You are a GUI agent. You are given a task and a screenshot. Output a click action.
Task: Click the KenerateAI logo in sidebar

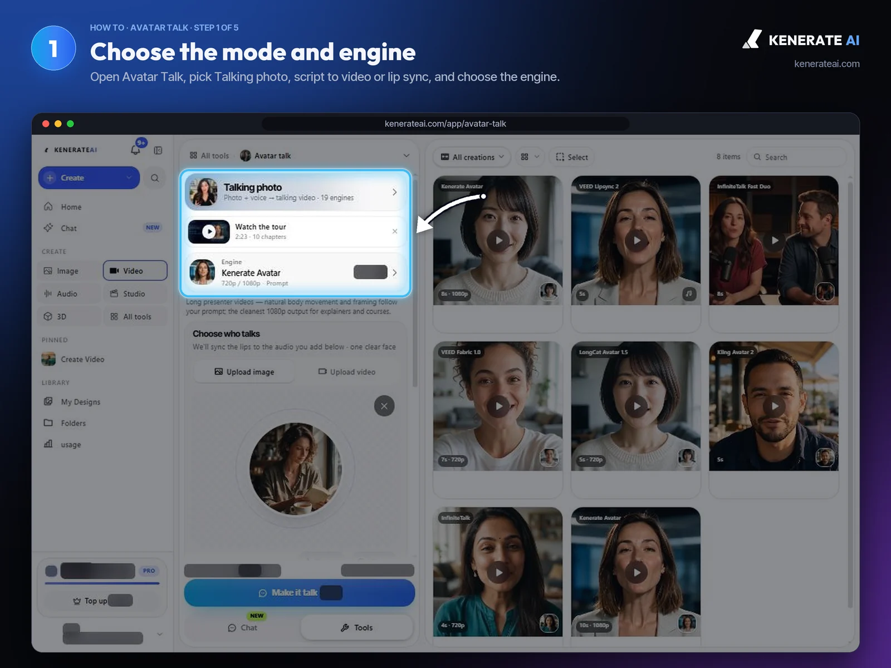click(x=70, y=150)
